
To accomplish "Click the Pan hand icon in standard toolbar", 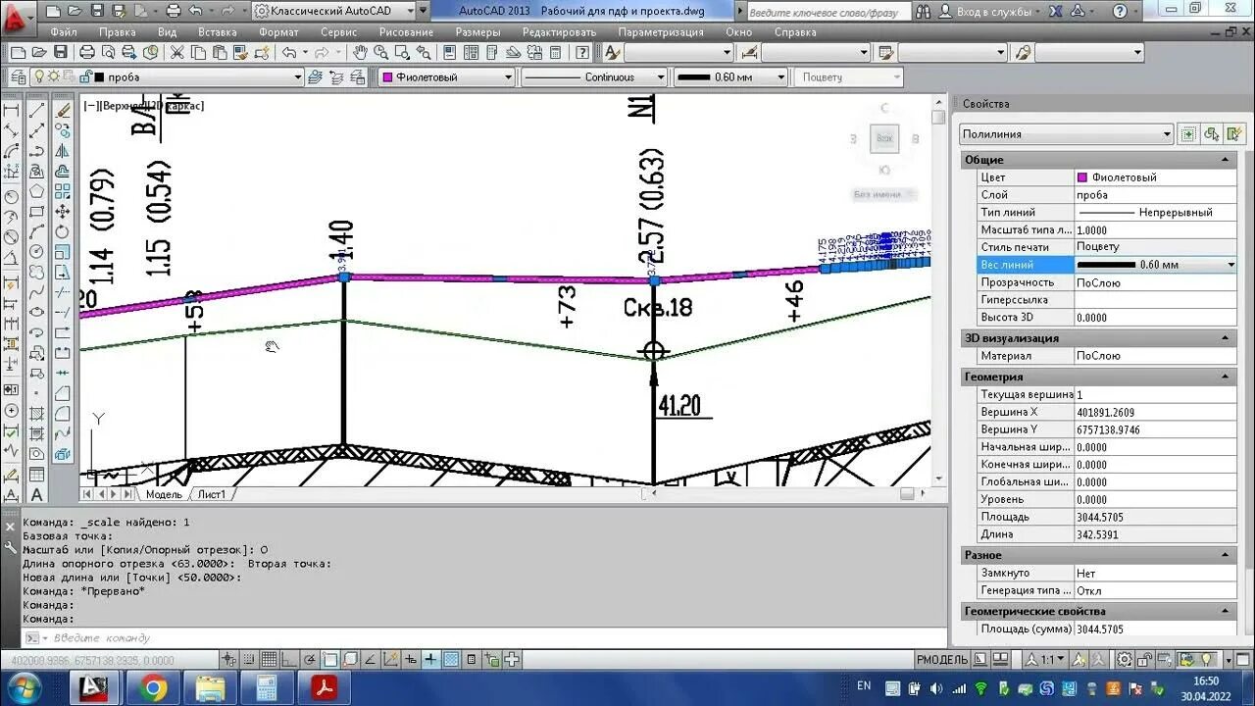I will point(360,52).
